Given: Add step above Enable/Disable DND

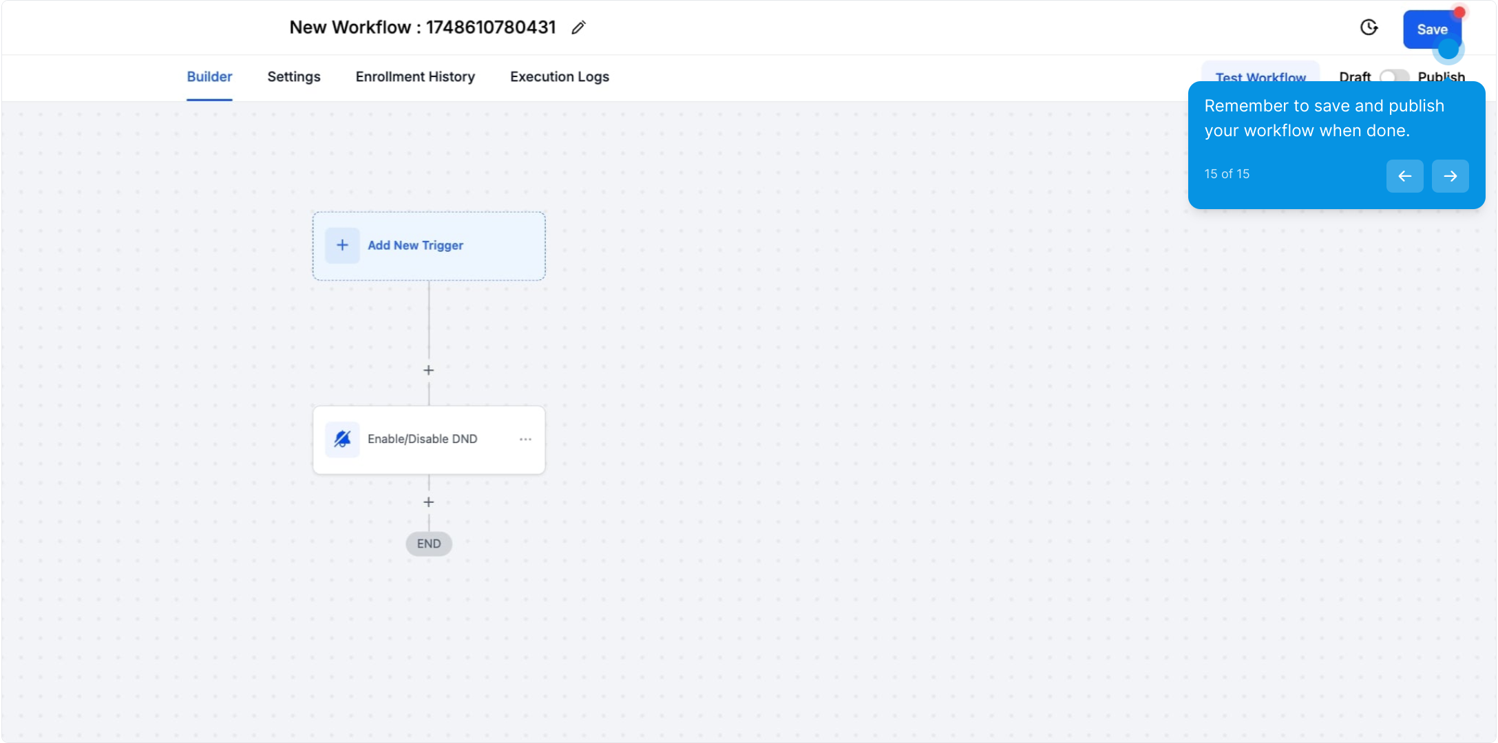Looking at the screenshot, I should (x=428, y=370).
